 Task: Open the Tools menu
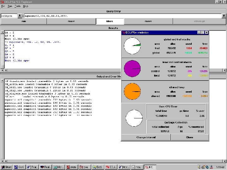tap(18, 6)
